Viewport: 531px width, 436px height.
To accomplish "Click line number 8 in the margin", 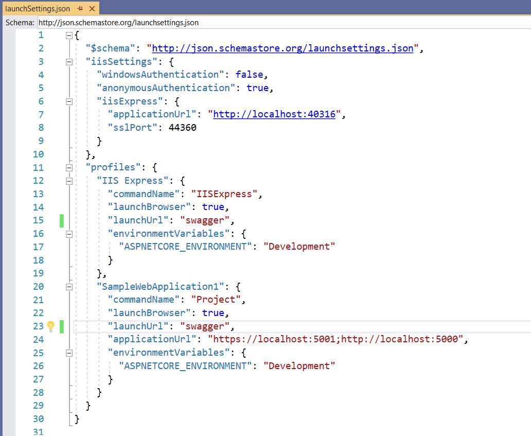I will 41,127.
